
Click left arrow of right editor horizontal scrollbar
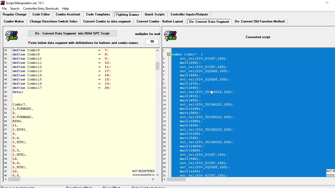click(x=165, y=179)
